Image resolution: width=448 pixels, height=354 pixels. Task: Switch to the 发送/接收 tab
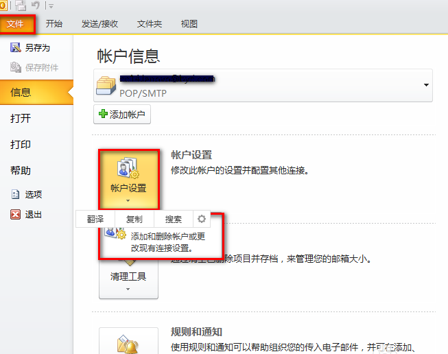(x=99, y=24)
